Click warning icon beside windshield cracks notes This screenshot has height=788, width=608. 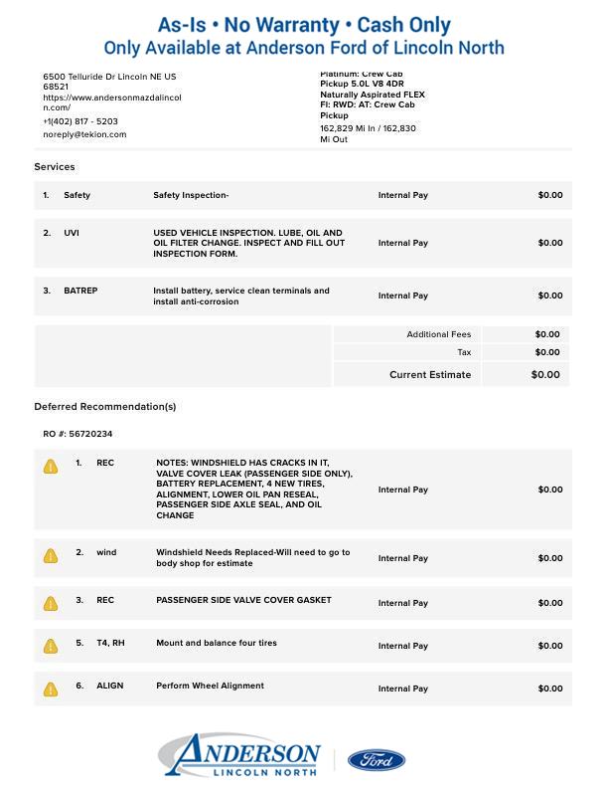pyautogui.click(x=51, y=467)
